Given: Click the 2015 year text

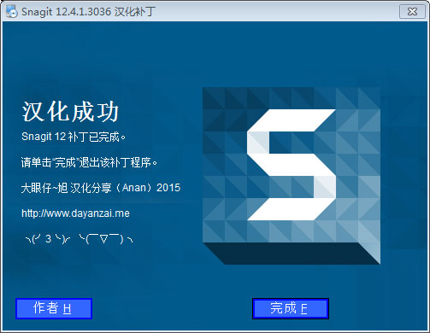Looking at the screenshot, I should tap(168, 188).
